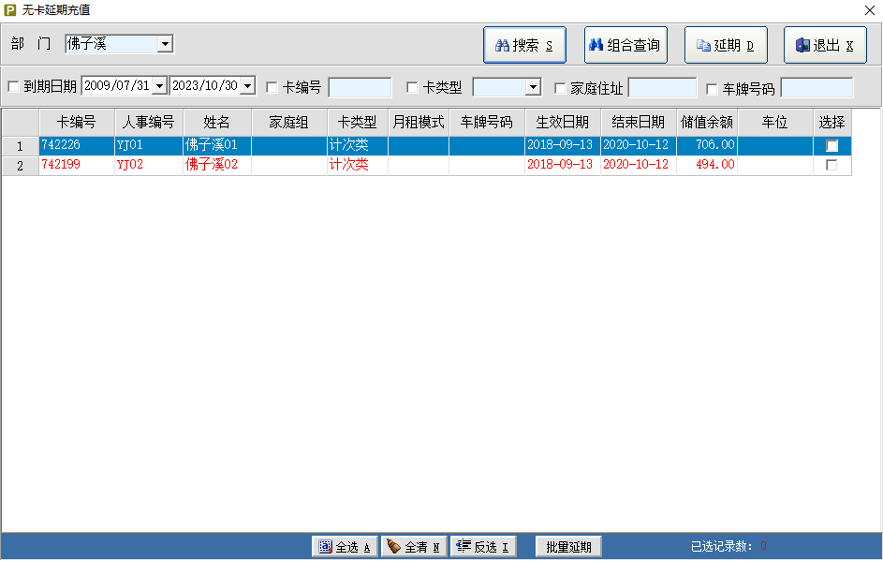Open the 卡类型 dropdown list
883x561 pixels.
(x=533, y=88)
